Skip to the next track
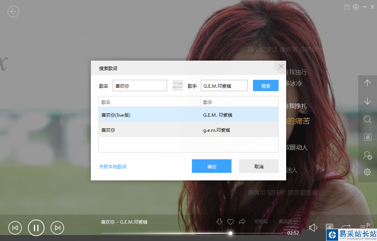377x241 pixels. point(57,228)
